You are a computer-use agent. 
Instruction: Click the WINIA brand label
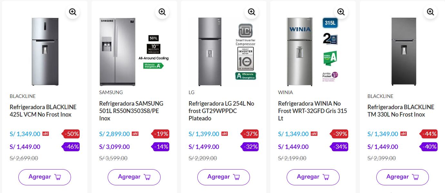point(285,92)
